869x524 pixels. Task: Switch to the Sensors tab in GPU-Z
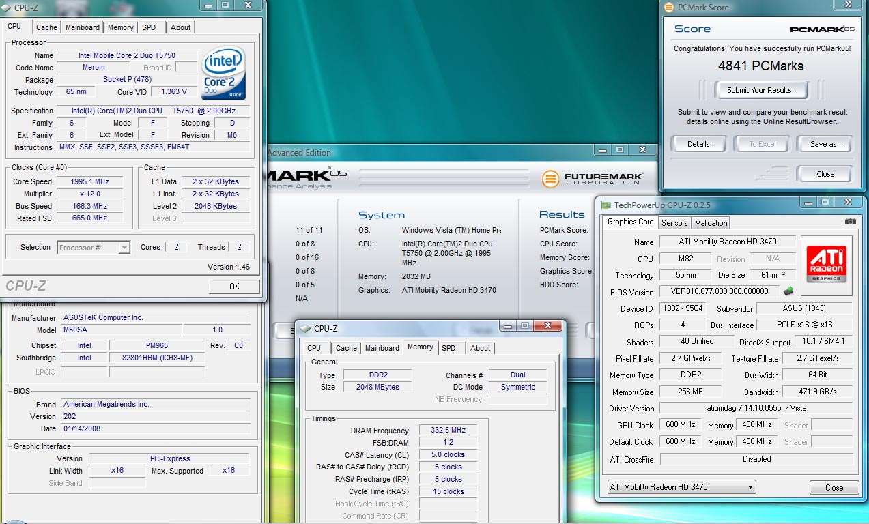tap(674, 222)
